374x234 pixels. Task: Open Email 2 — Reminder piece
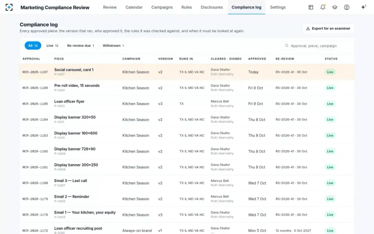(72, 197)
